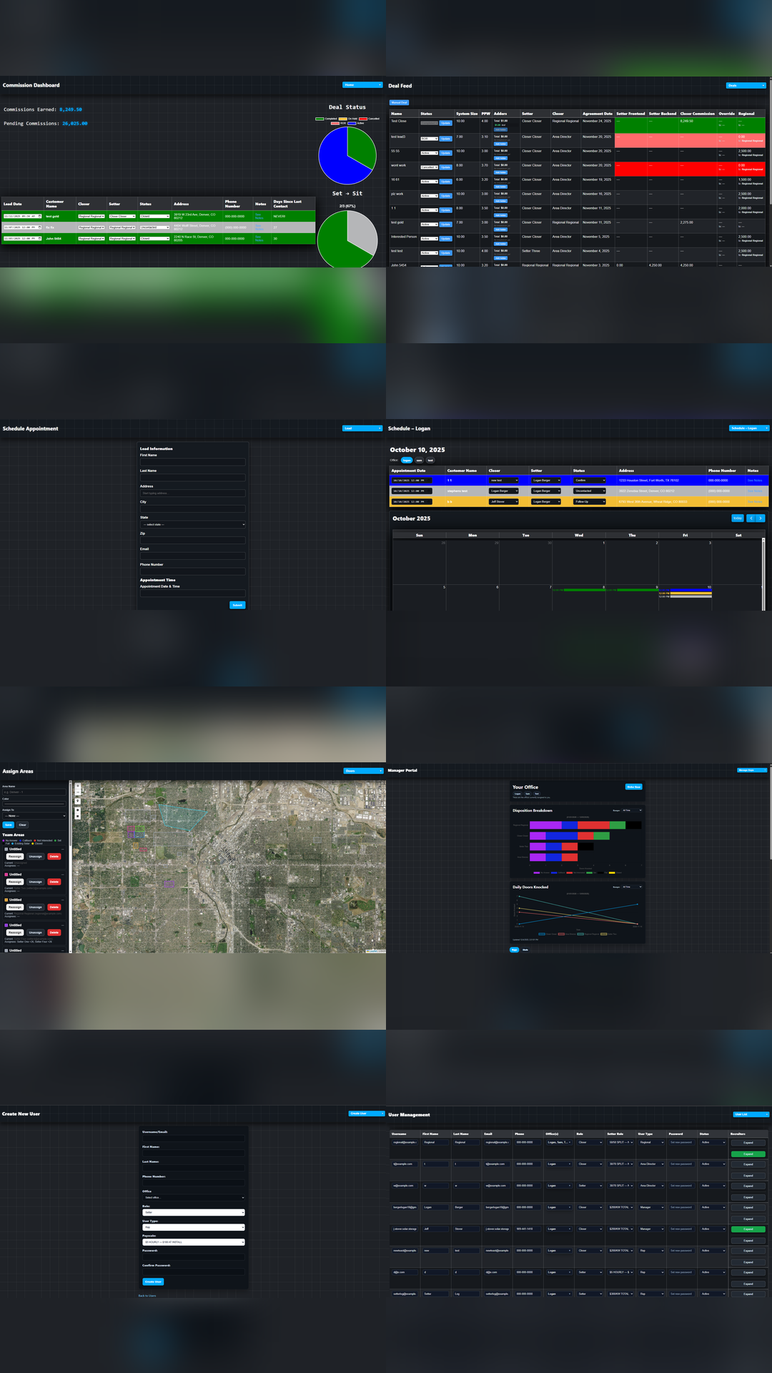Click the Order Gear button
The width and height of the screenshot is (772, 1373).
pyautogui.click(x=633, y=787)
